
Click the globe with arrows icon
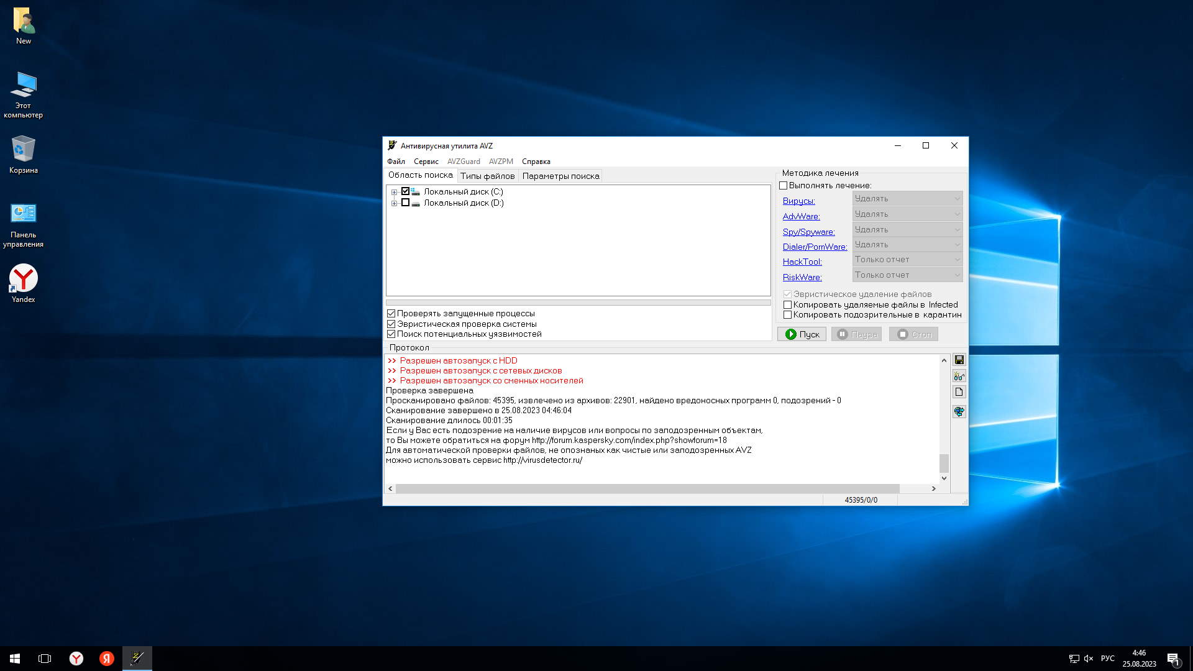tap(959, 411)
